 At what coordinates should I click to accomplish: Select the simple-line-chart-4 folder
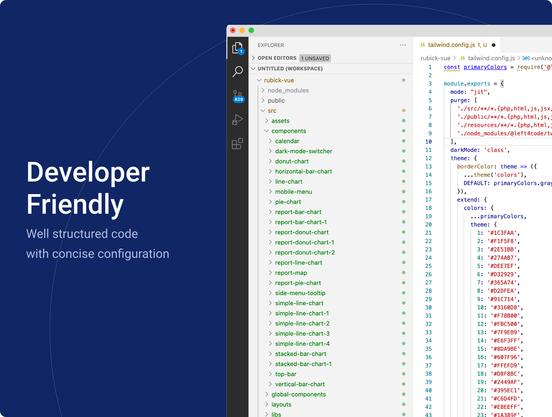(331, 343)
